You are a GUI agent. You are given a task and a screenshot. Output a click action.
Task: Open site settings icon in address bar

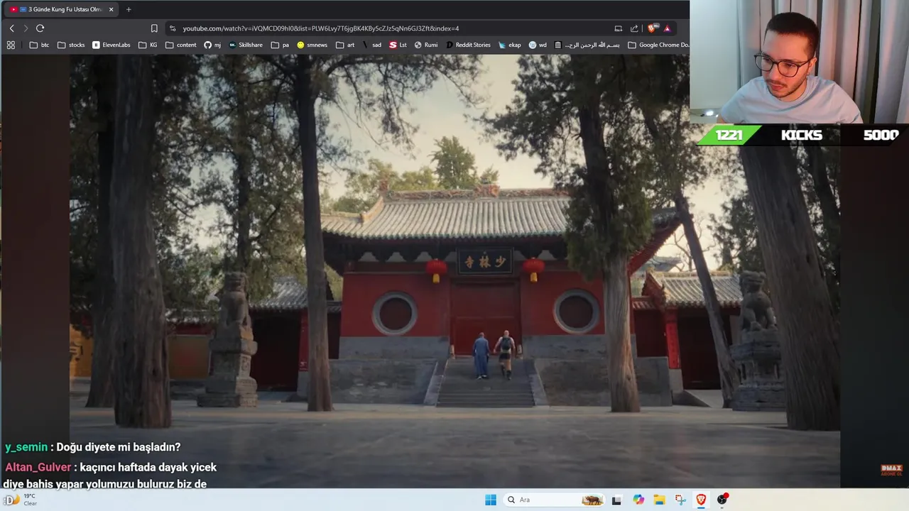click(x=172, y=28)
